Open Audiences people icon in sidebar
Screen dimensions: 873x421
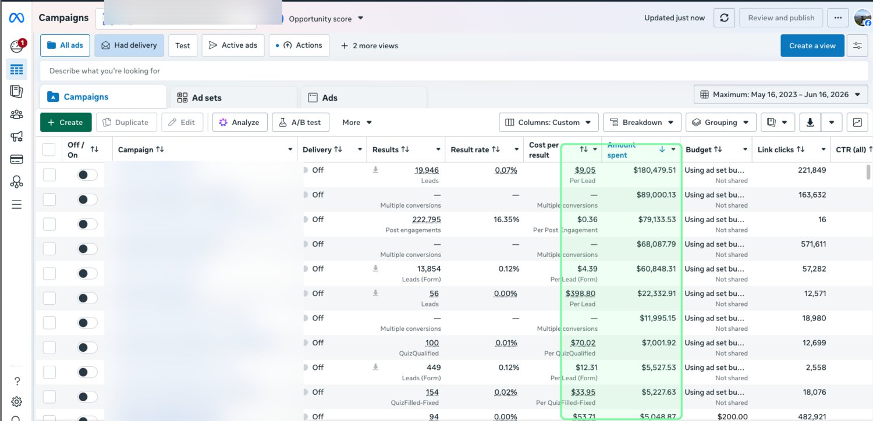(16, 114)
